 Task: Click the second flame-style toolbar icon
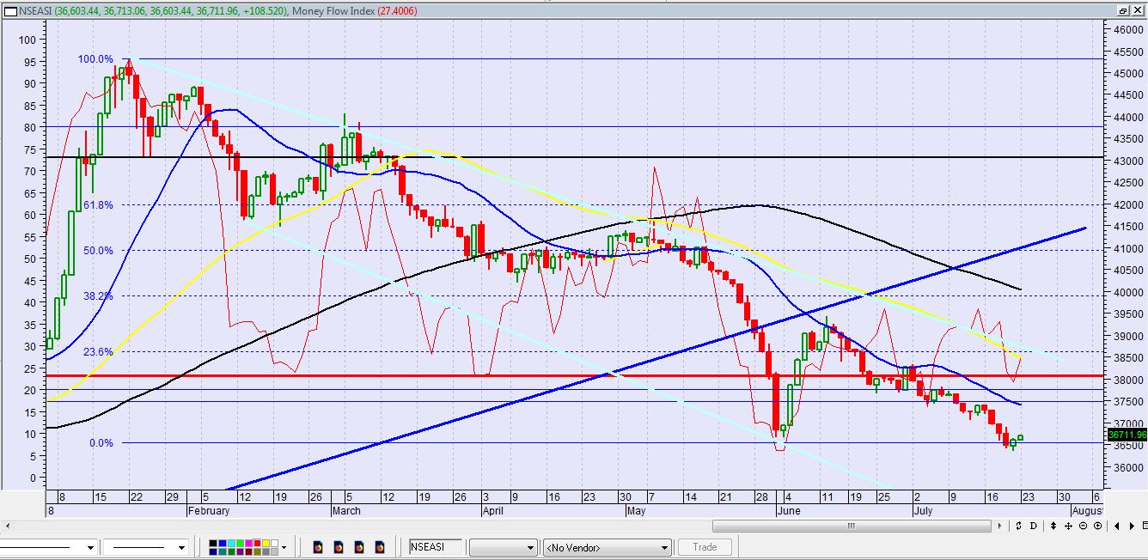pos(339,547)
